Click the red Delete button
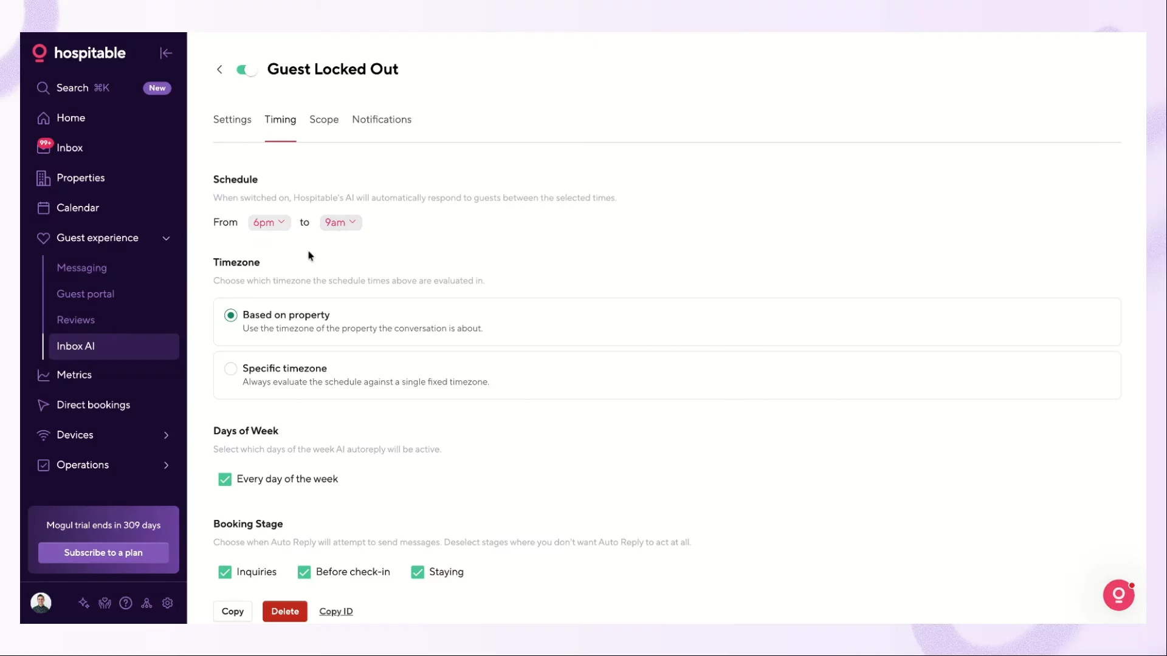 [285, 612]
